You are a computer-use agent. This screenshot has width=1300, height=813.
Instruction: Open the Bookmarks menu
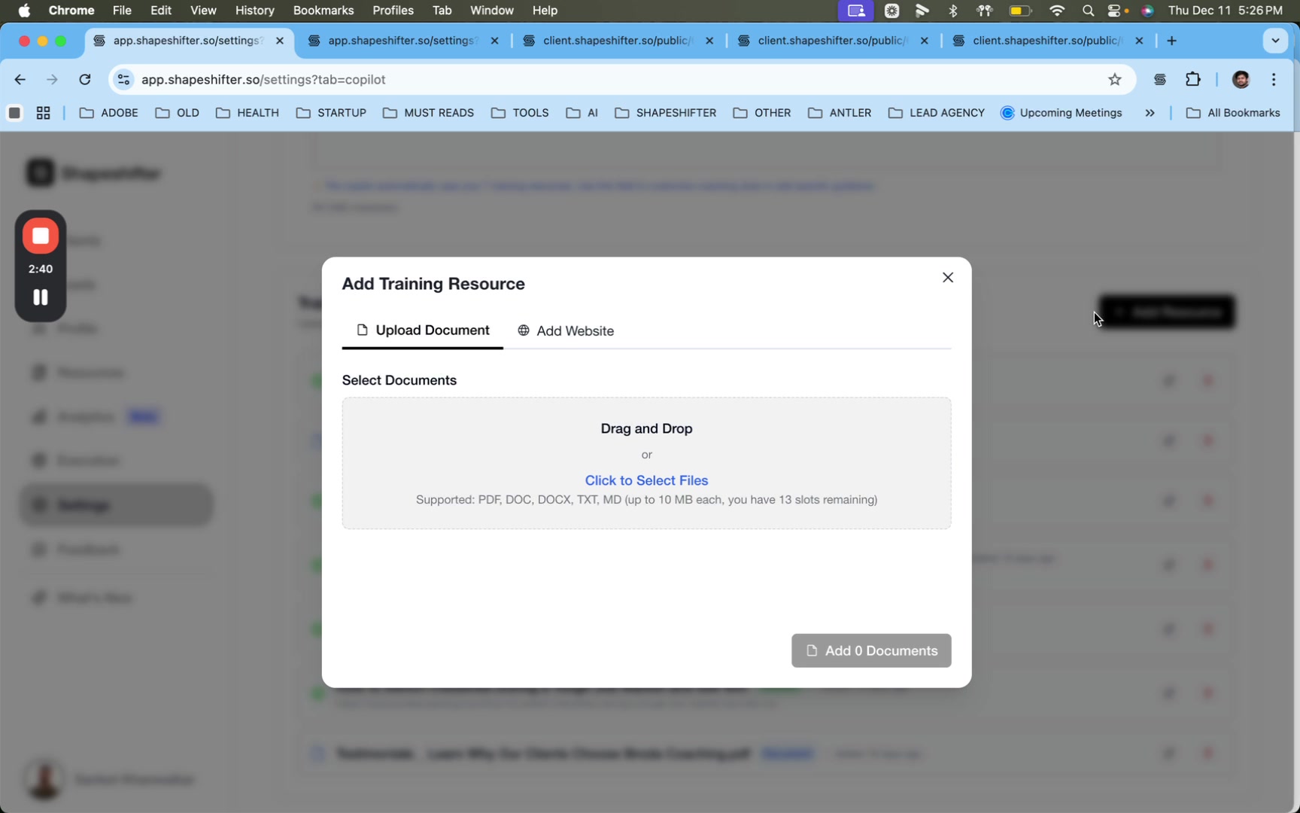pos(323,11)
